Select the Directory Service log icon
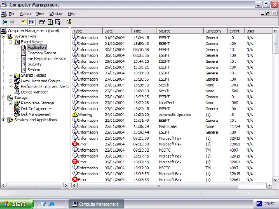 point(24,53)
